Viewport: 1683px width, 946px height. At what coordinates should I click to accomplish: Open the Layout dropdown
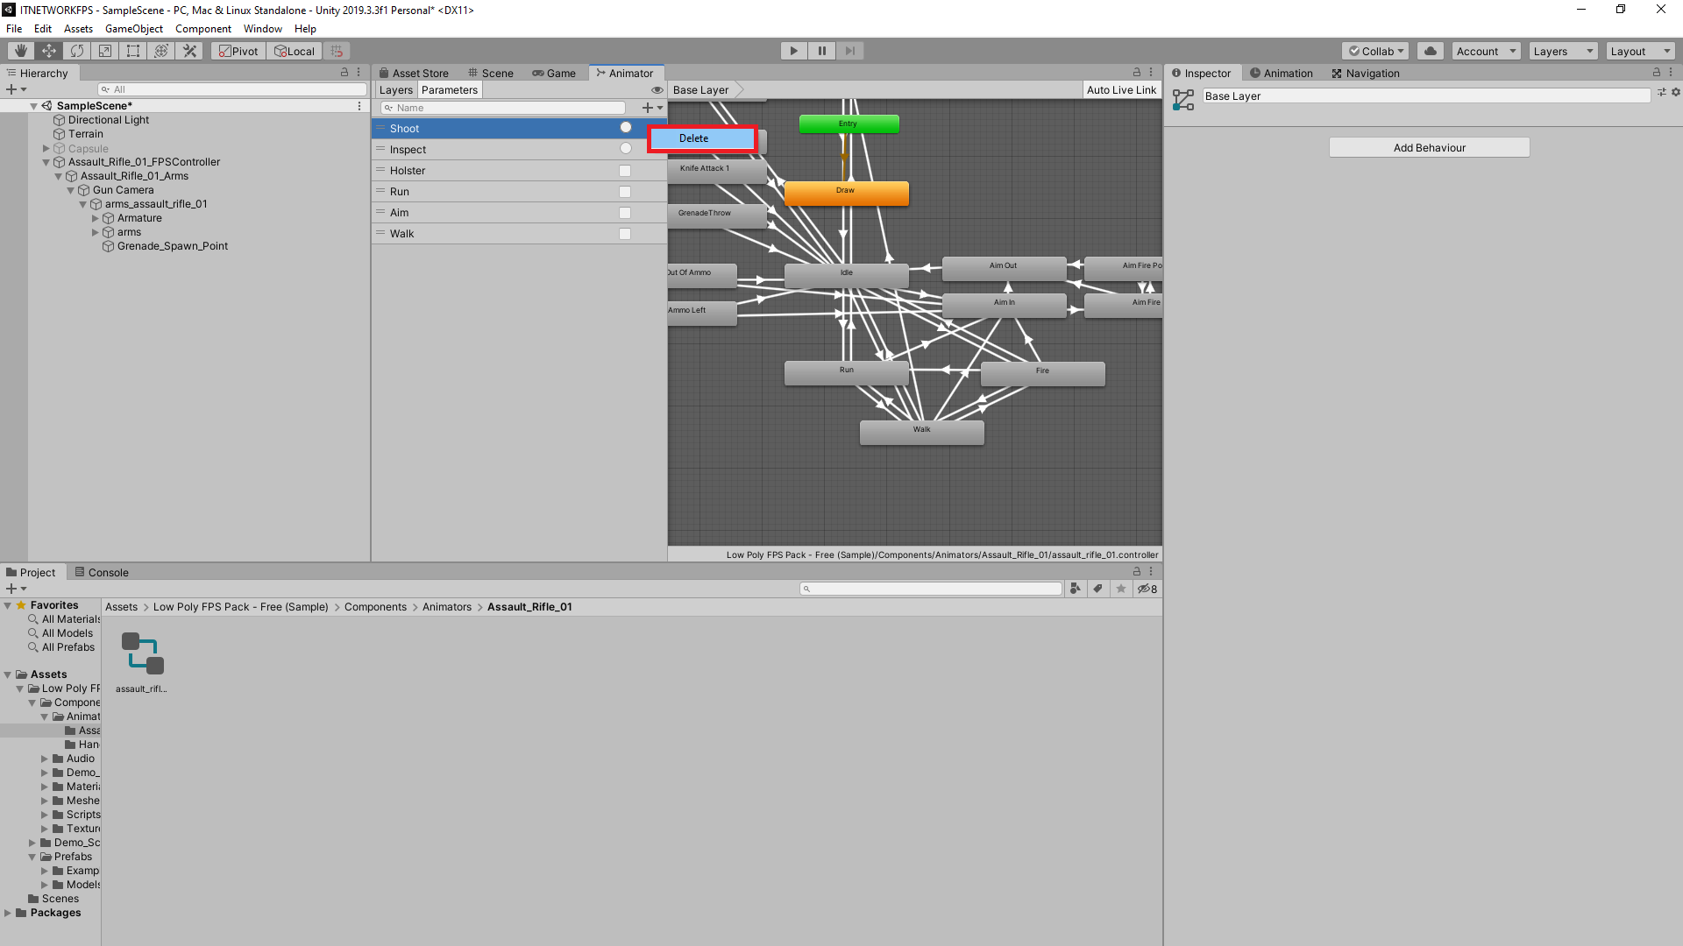[1640, 51]
